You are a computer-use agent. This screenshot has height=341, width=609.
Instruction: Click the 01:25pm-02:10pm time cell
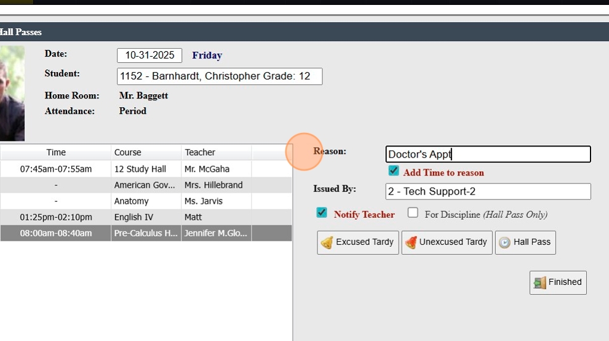[x=55, y=217]
